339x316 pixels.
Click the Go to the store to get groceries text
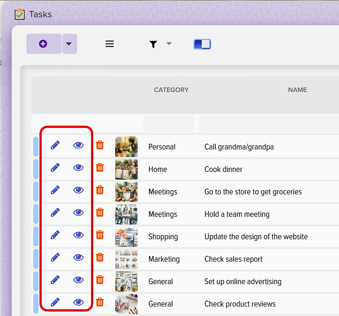(253, 192)
